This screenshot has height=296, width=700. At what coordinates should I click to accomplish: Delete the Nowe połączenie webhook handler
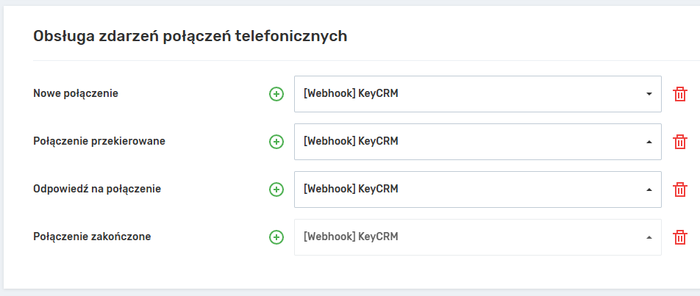(681, 94)
